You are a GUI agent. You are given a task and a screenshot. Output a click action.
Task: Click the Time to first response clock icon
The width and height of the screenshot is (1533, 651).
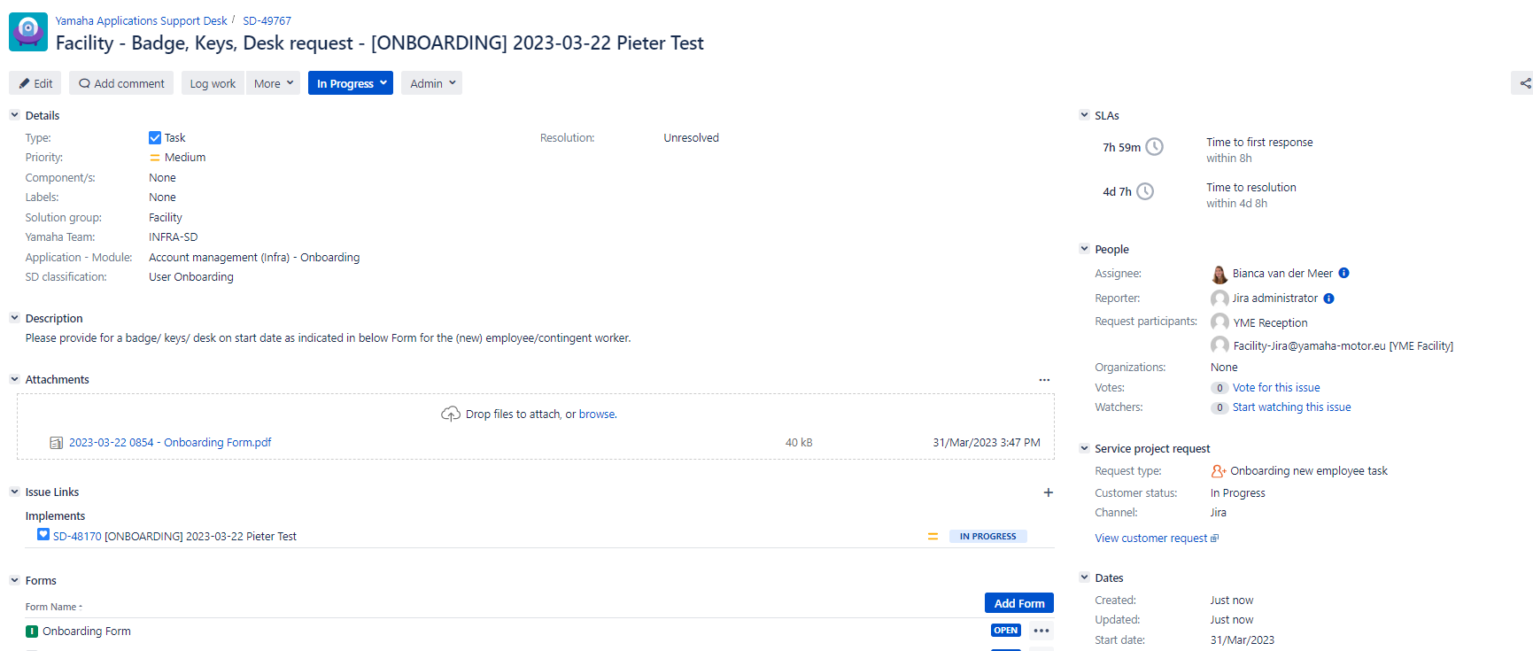(1155, 147)
